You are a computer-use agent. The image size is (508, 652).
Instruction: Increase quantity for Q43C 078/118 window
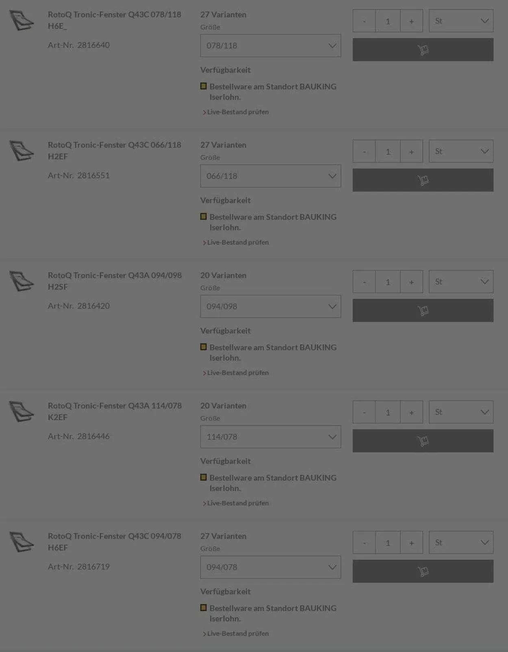411,21
